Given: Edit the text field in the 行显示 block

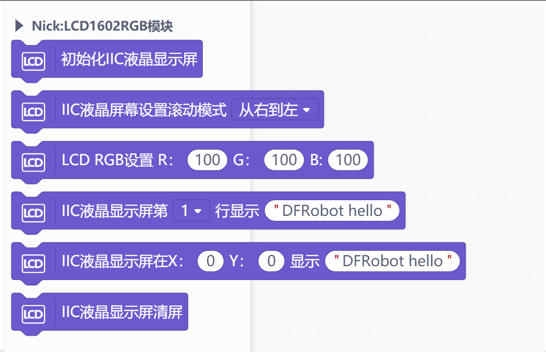Looking at the screenshot, I should (x=332, y=211).
